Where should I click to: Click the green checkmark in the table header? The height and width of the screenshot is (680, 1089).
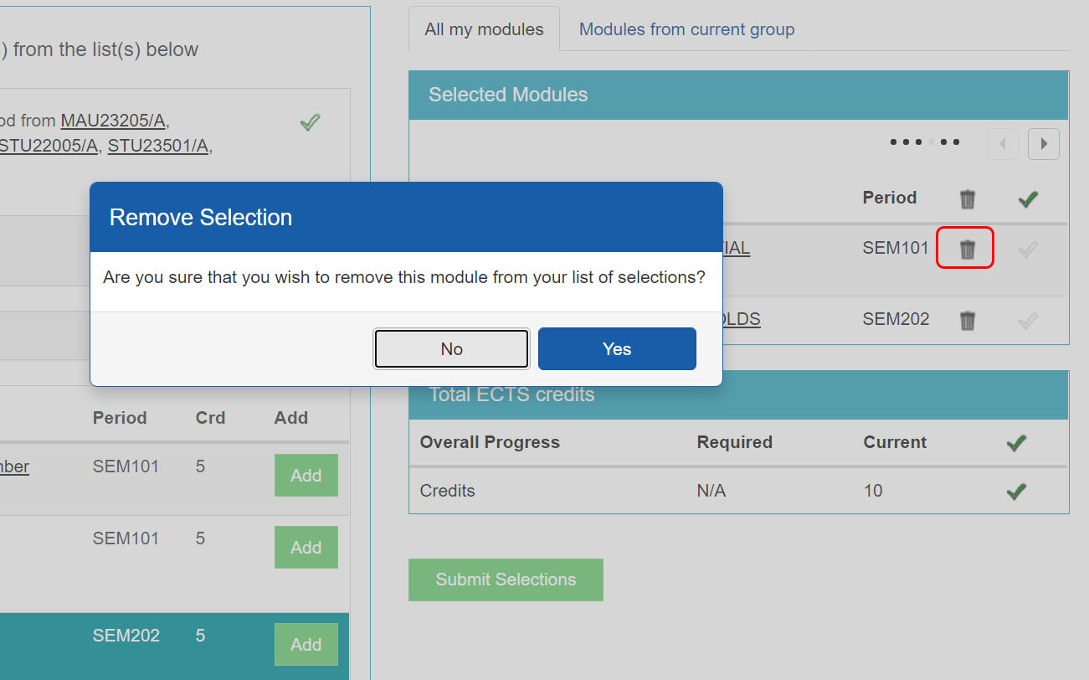[x=1028, y=199]
